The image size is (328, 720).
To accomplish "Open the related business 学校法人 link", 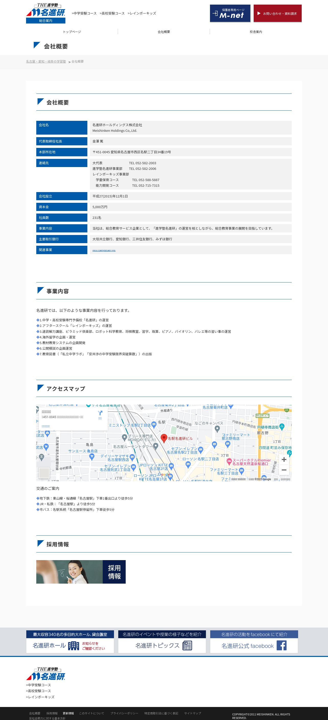I will pos(104,251).
